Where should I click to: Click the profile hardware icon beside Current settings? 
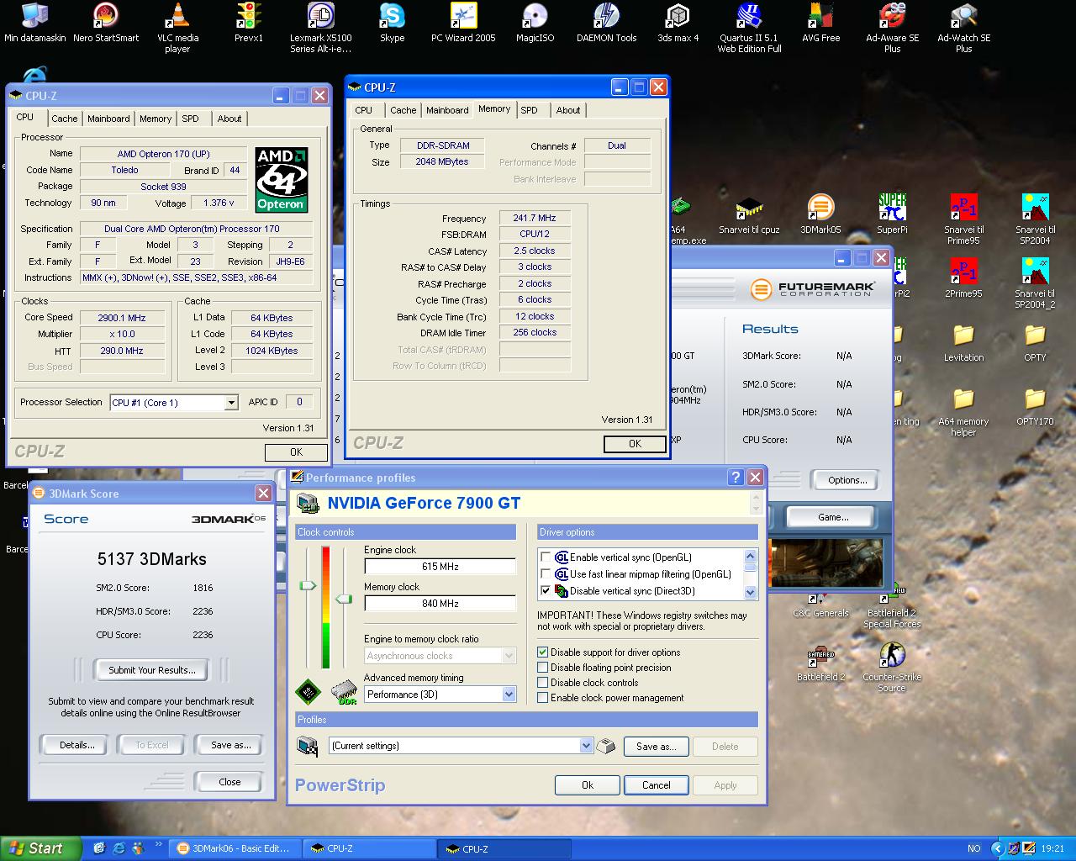tap(308, 745)
